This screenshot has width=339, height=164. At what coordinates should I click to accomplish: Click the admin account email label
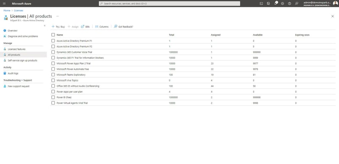click(x=317, y=3)
